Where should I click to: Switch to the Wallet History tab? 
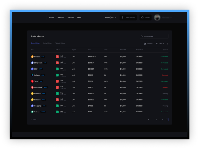pos(60,43)
